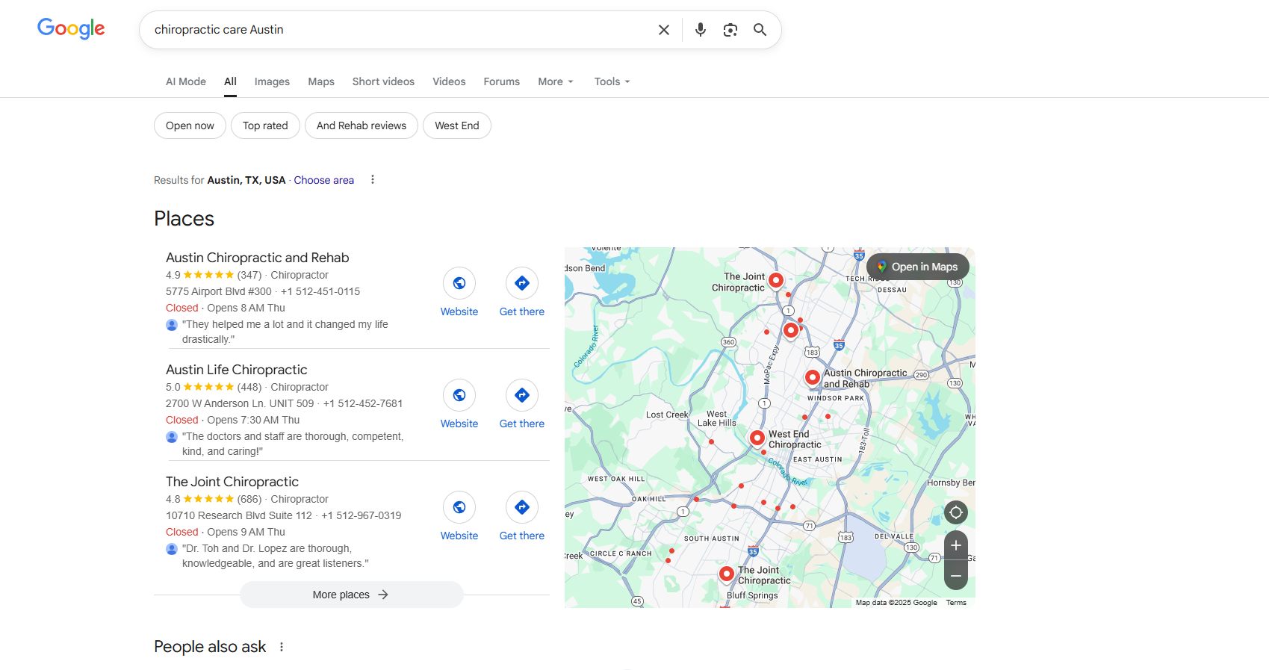Expand the More search categories dropdown

[x=555, y=81]
